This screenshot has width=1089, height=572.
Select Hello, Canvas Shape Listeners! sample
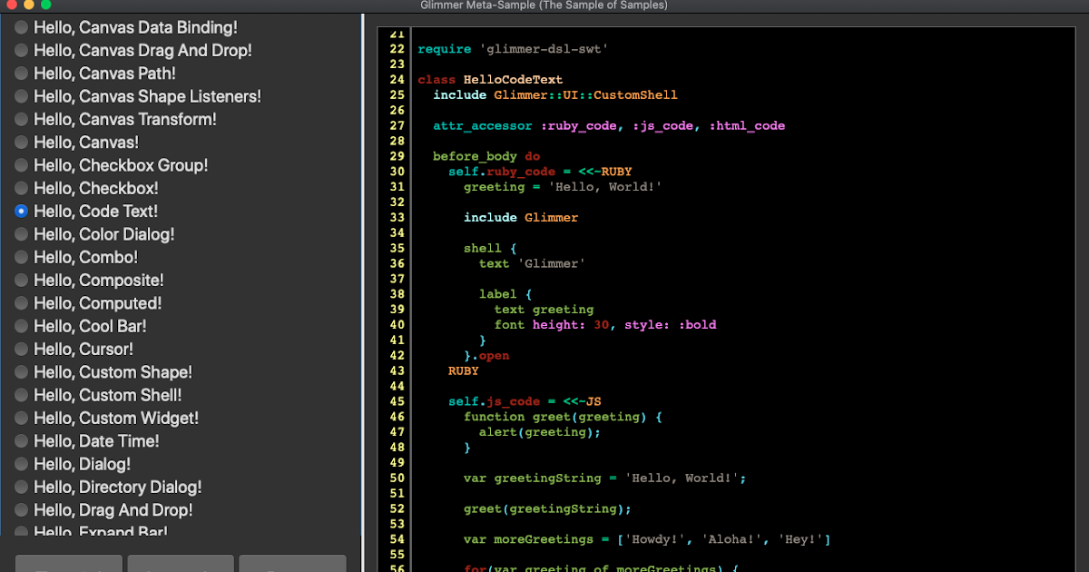click(22, 96)
